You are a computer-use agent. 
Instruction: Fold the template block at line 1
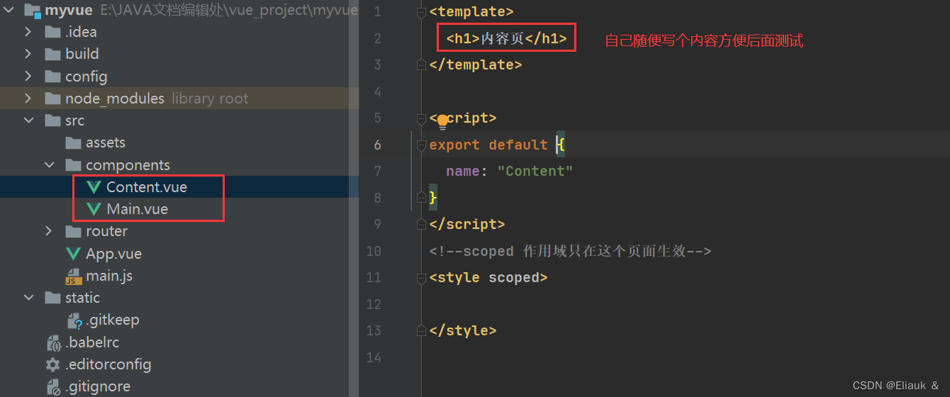[x=422, y=11]
